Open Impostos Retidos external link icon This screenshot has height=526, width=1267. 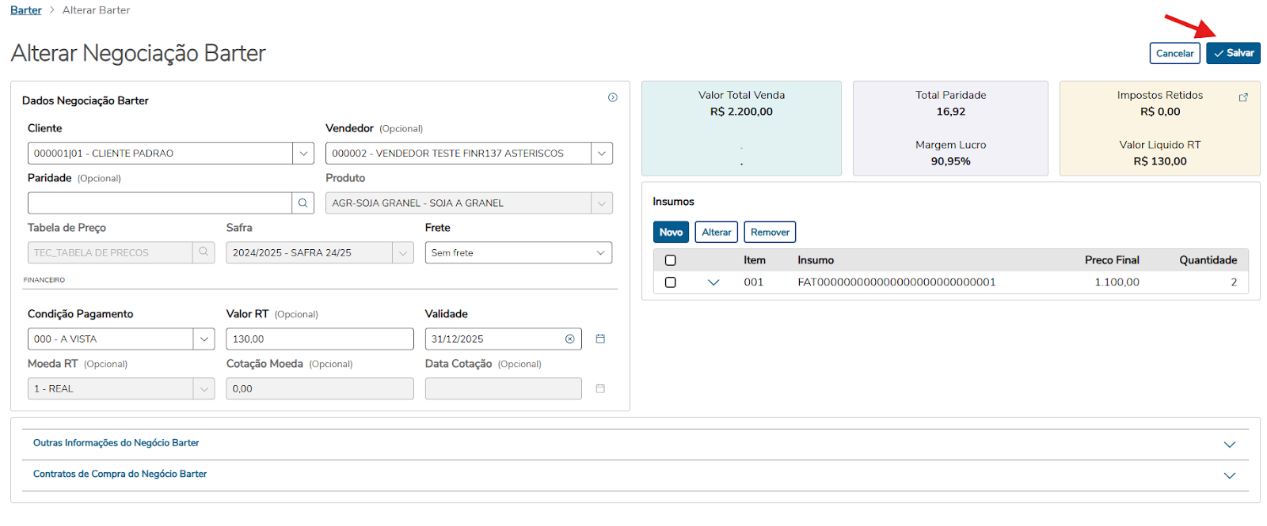click(x=1243, y=97)
